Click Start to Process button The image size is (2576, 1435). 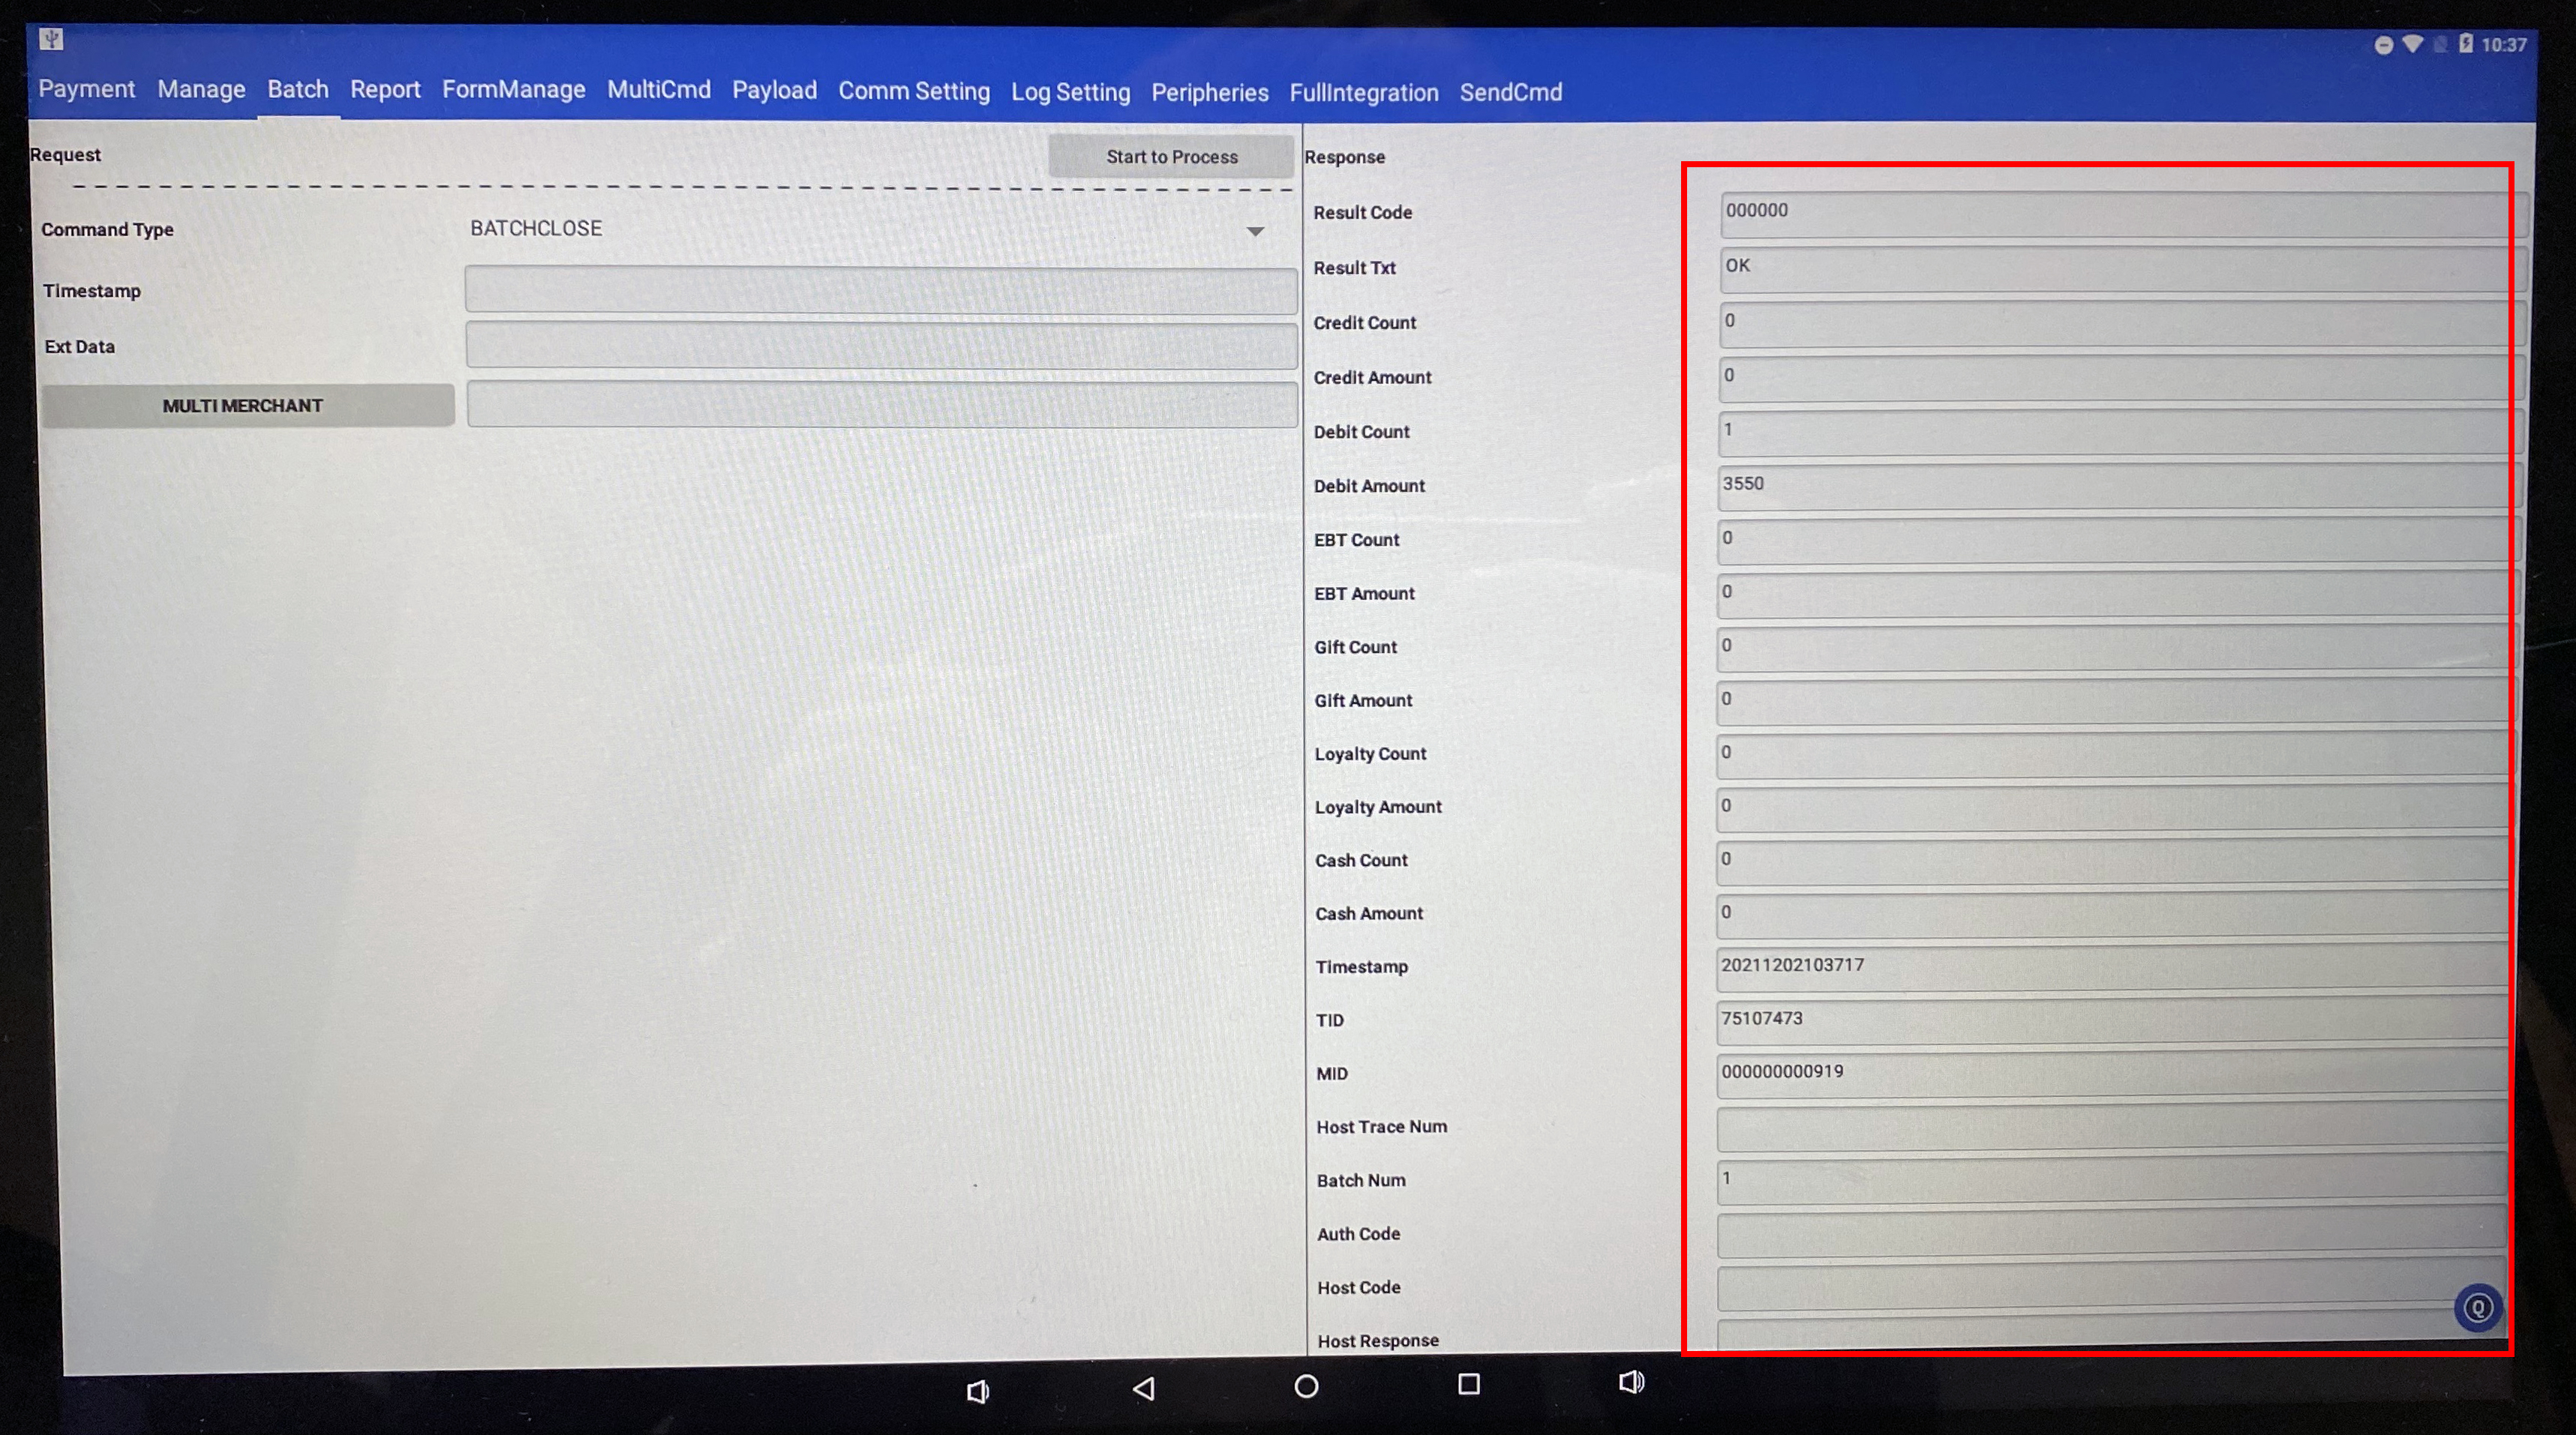1175,154
